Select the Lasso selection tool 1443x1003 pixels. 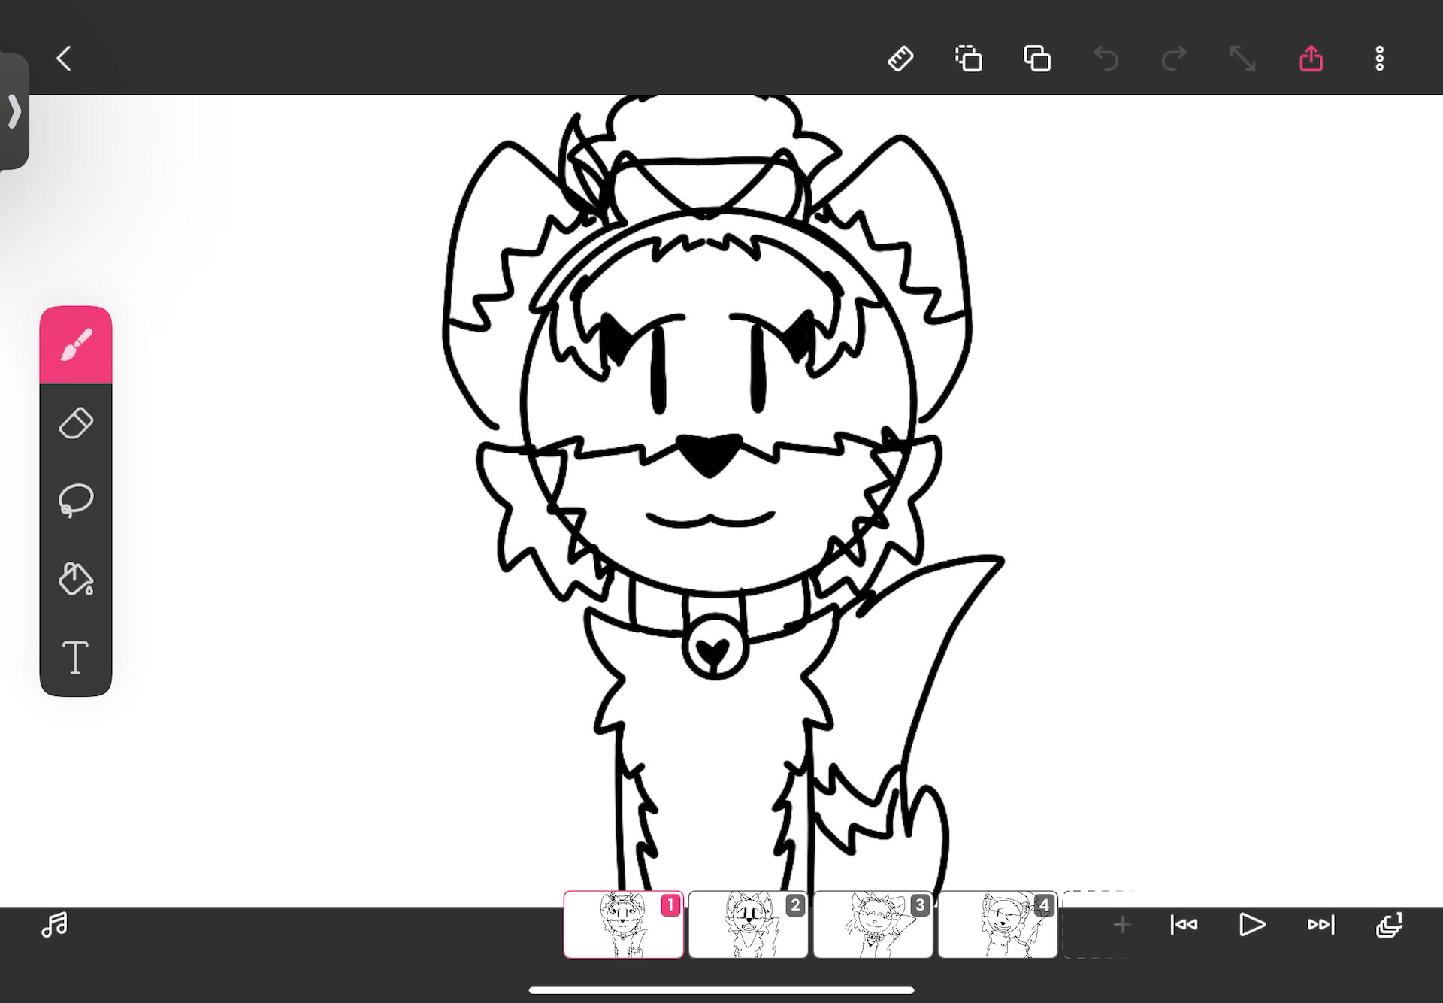pyautogui.click(x=76, y=501)
